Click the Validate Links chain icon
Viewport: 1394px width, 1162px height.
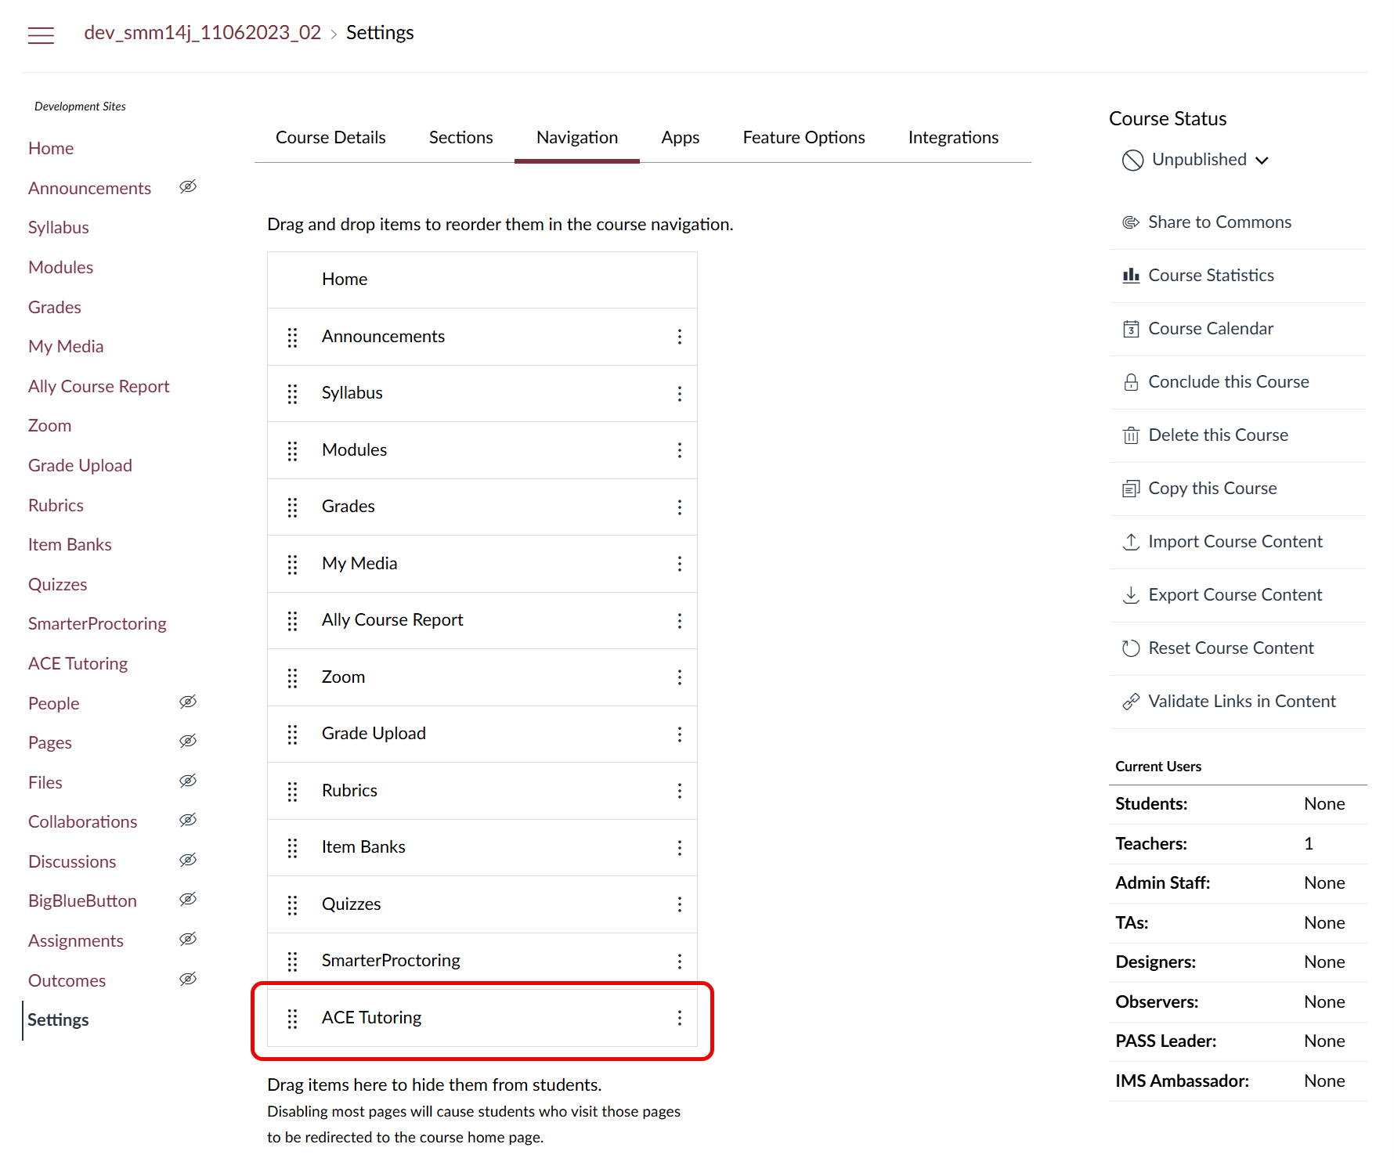(1131, 702)
